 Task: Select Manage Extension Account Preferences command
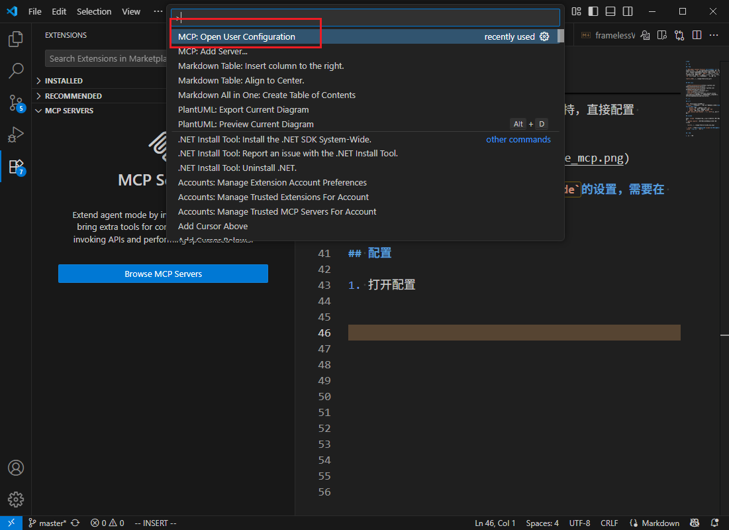(x=364, y=182)
